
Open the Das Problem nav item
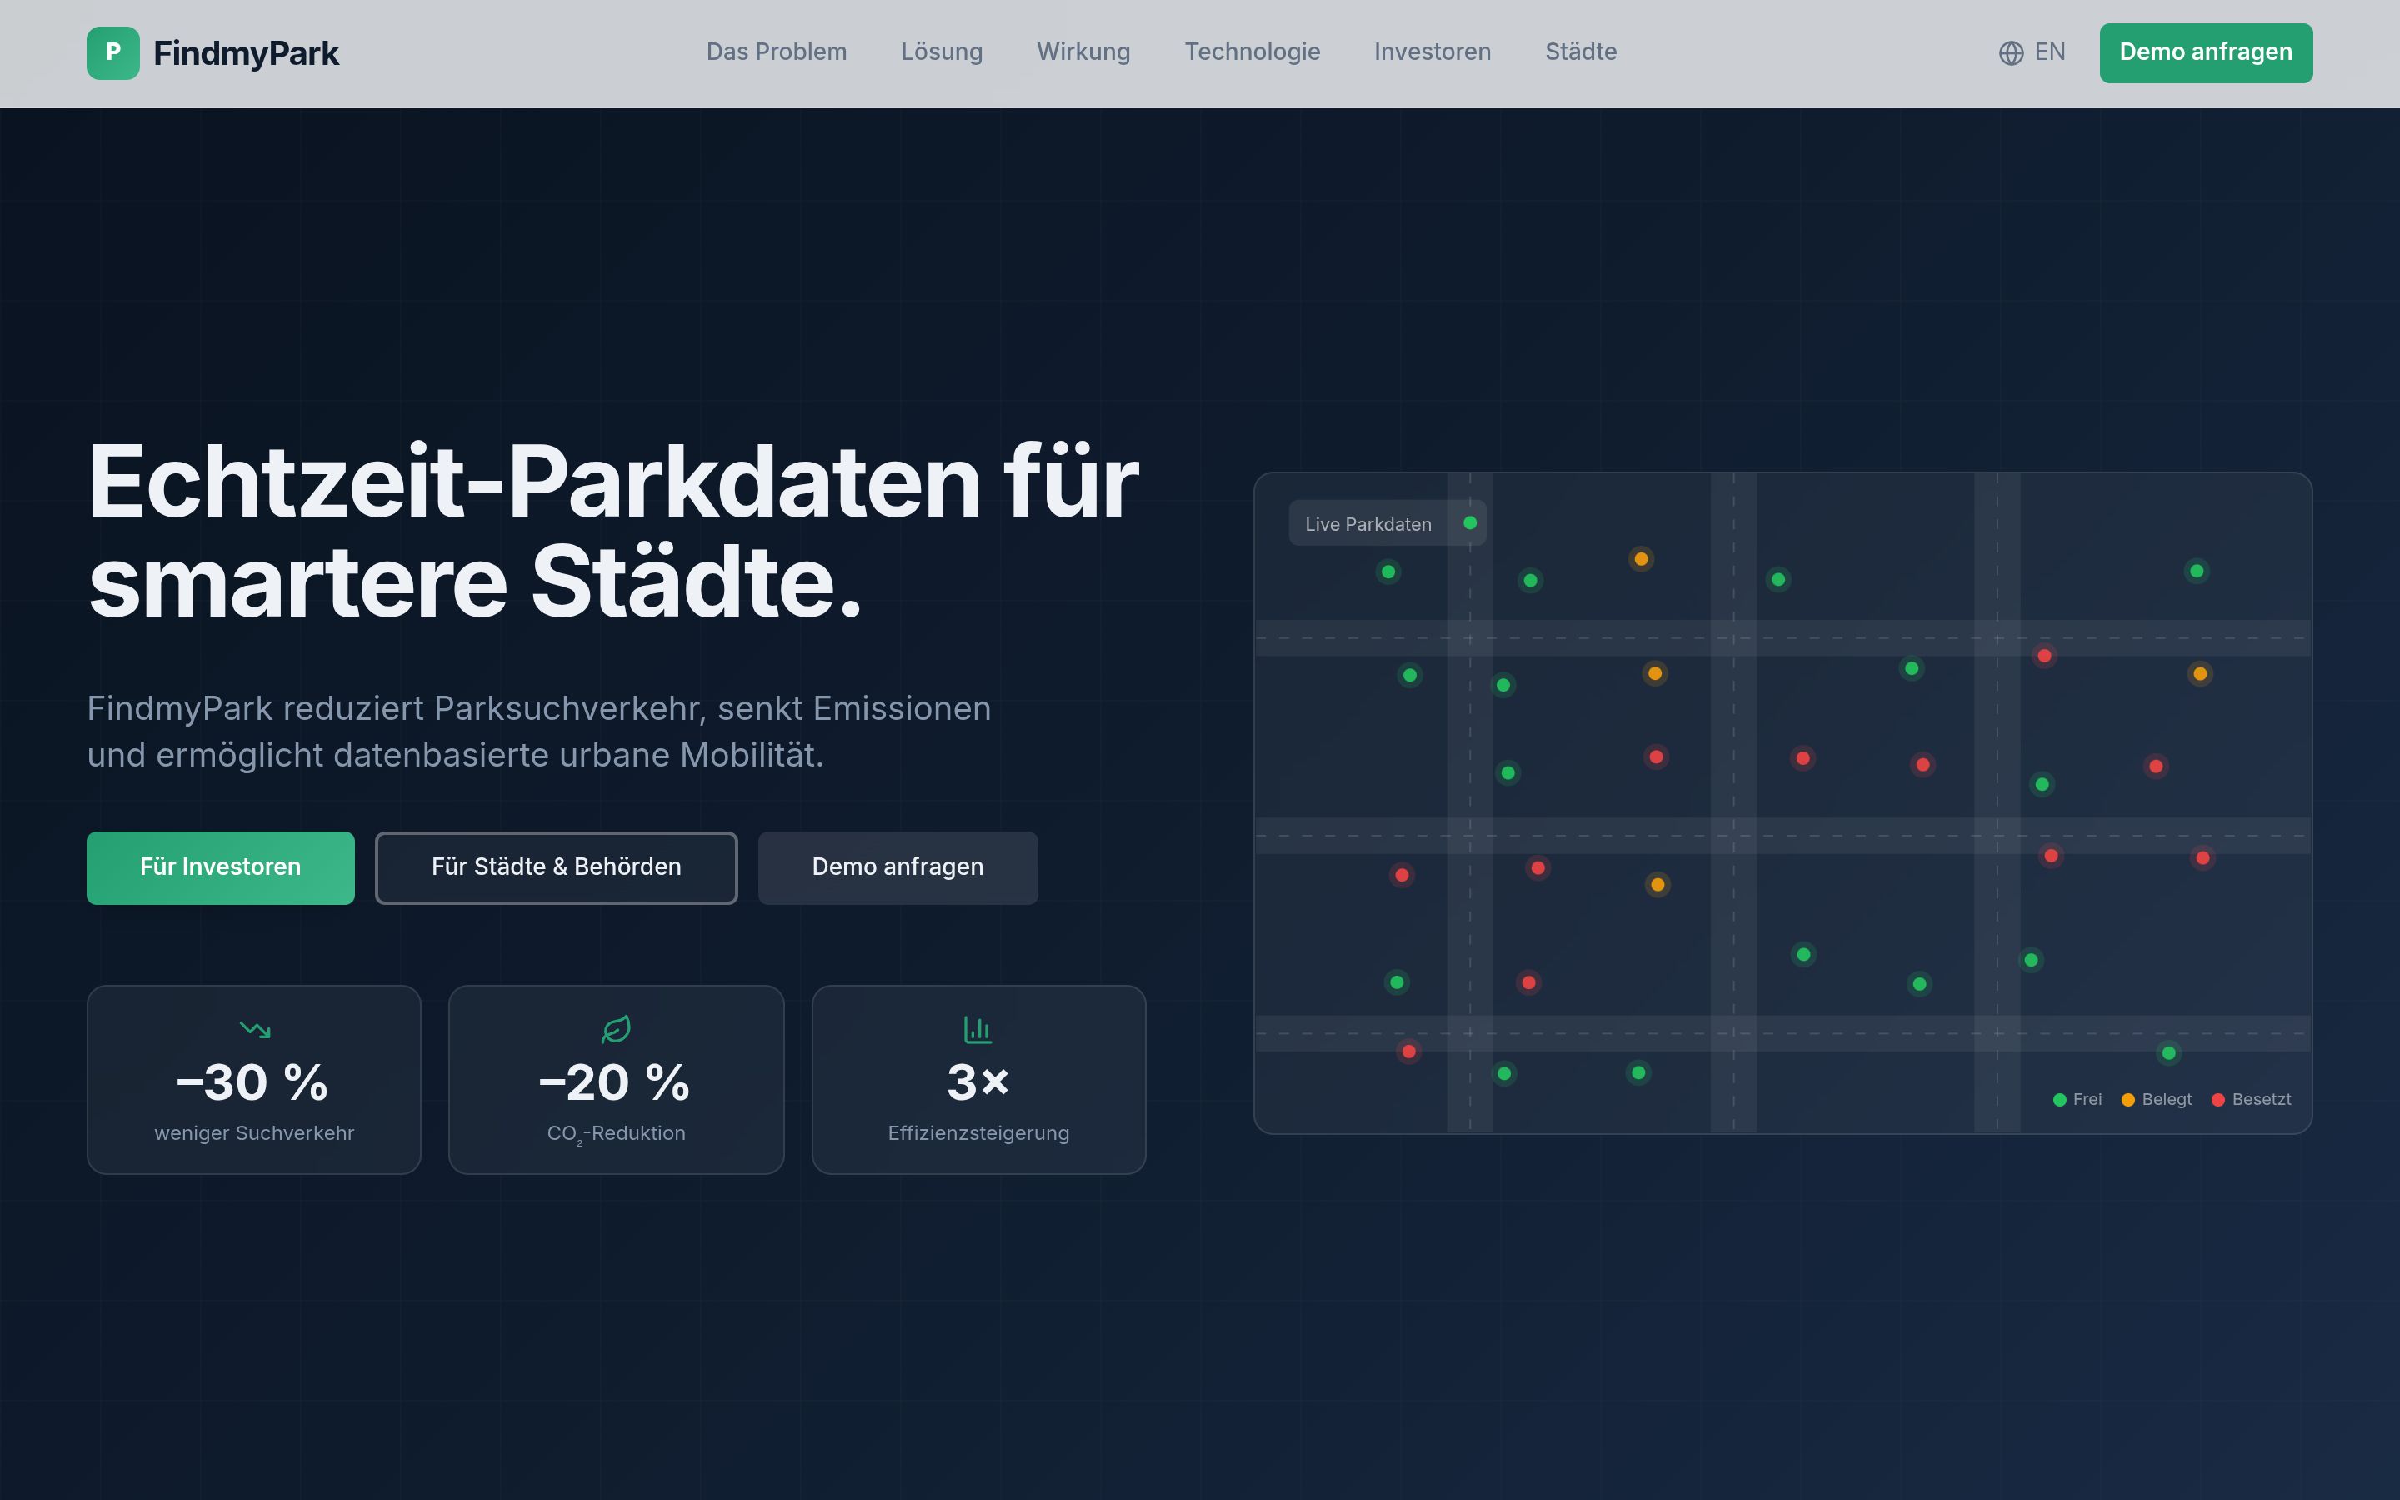coord(777,52)
